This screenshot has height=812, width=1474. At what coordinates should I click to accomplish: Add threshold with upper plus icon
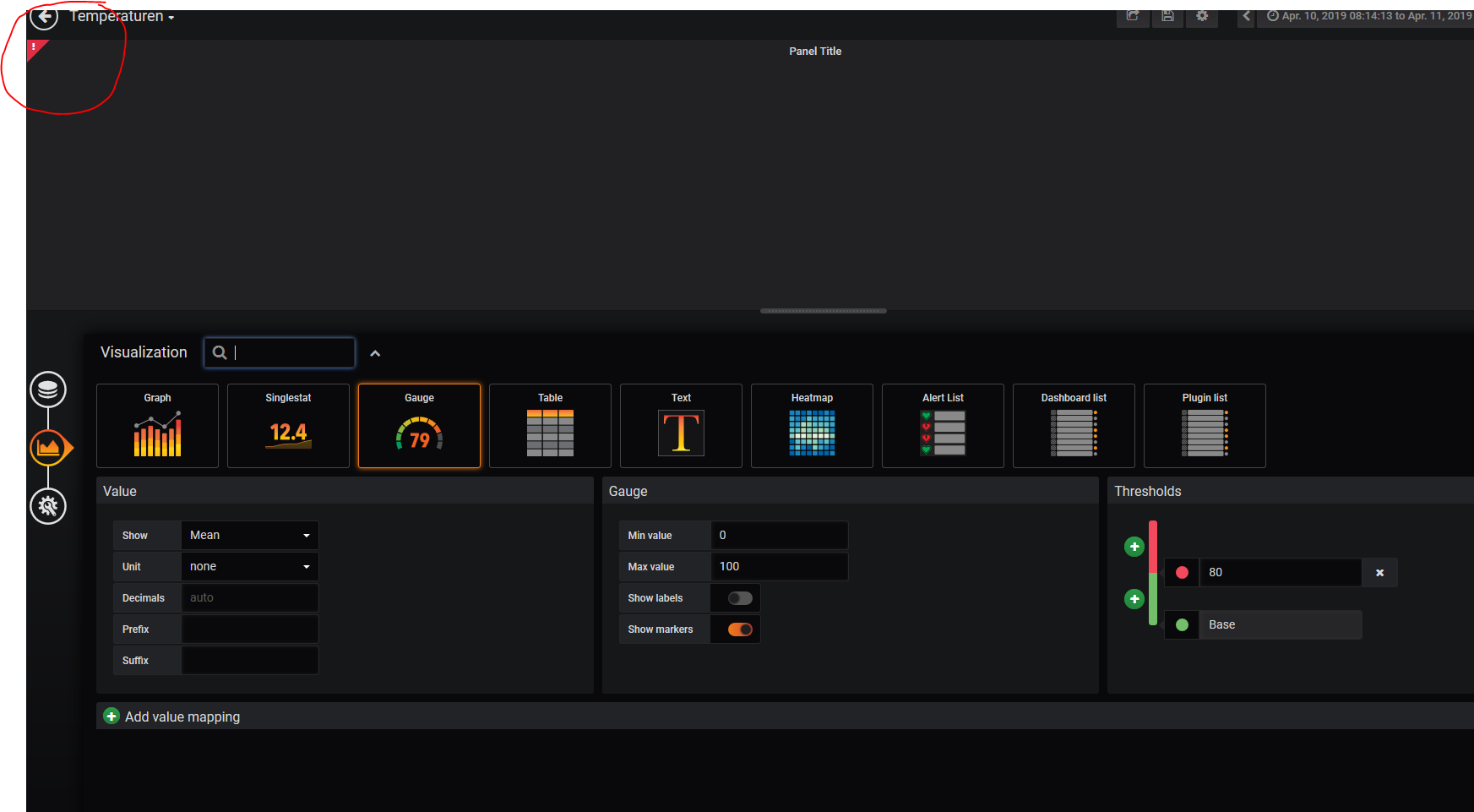[1134, 547]
